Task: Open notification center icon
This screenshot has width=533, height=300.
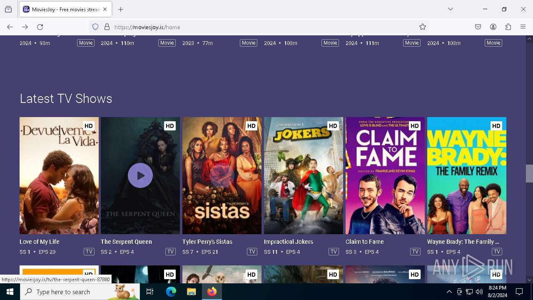Action: tap(519, 292)
